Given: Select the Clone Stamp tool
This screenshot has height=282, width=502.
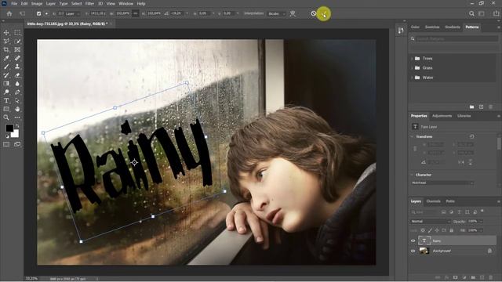Looking at the screenshot, I should click(17, 67).
